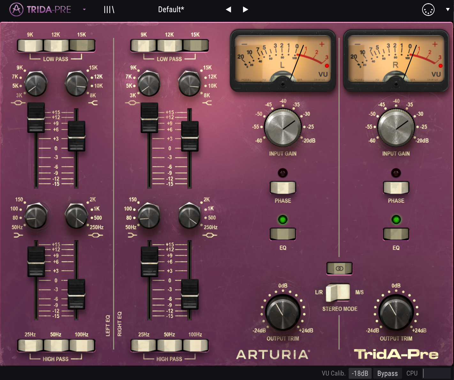Click right EQ low-mid bell frequency knob
Viewport: 454px width, 380px height.
click(x=190, y=216)
